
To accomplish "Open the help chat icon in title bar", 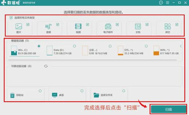I will pyautogui.click(x=161, y=3).
